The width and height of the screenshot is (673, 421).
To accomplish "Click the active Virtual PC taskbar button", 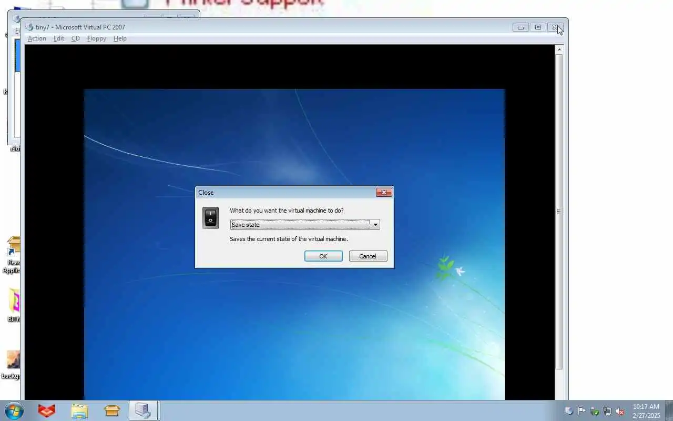I will pos(144,410).
